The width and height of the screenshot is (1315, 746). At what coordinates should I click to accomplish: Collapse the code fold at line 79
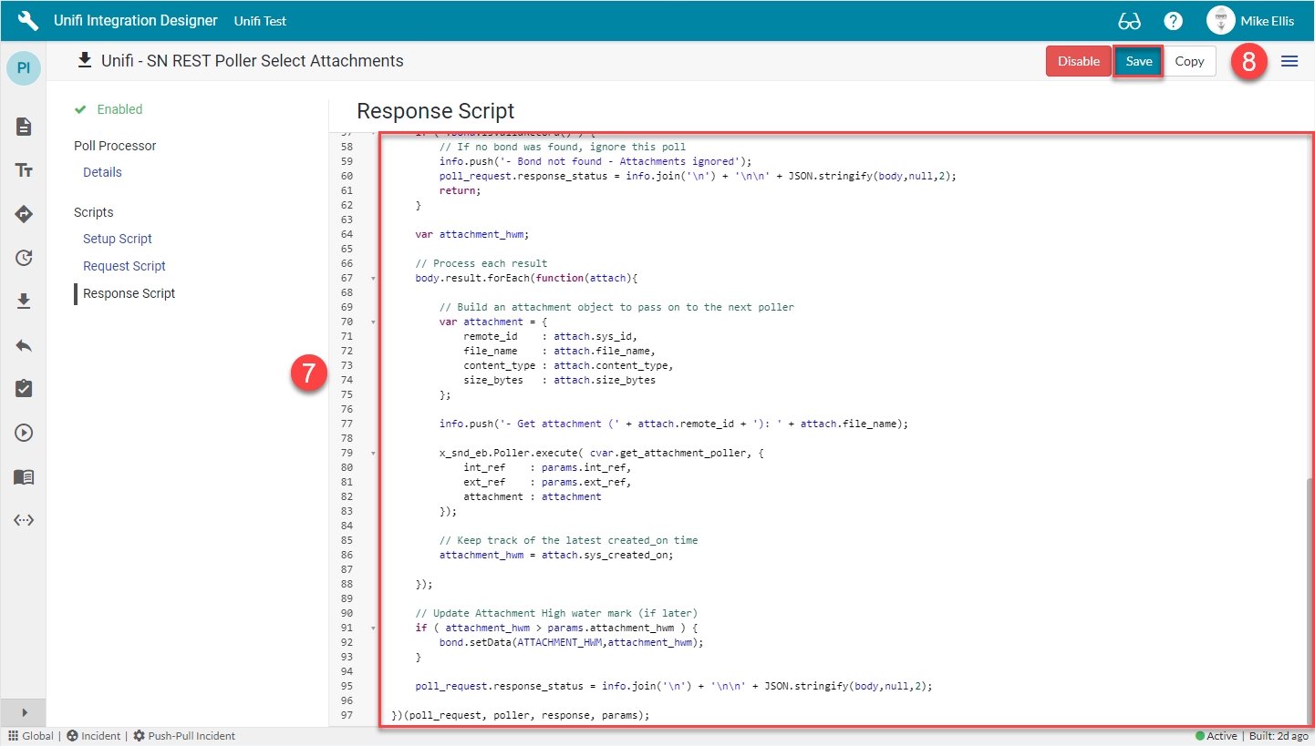pyautogui.click(x=373, y=453)
